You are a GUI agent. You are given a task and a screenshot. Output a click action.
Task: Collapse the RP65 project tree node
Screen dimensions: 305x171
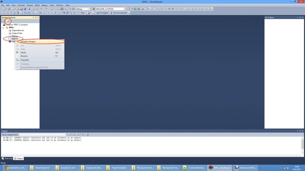click(3, 27)
